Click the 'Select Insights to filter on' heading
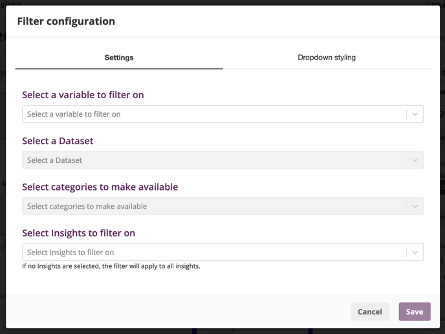This screenshot has height=334, width=445. (79, 233)
